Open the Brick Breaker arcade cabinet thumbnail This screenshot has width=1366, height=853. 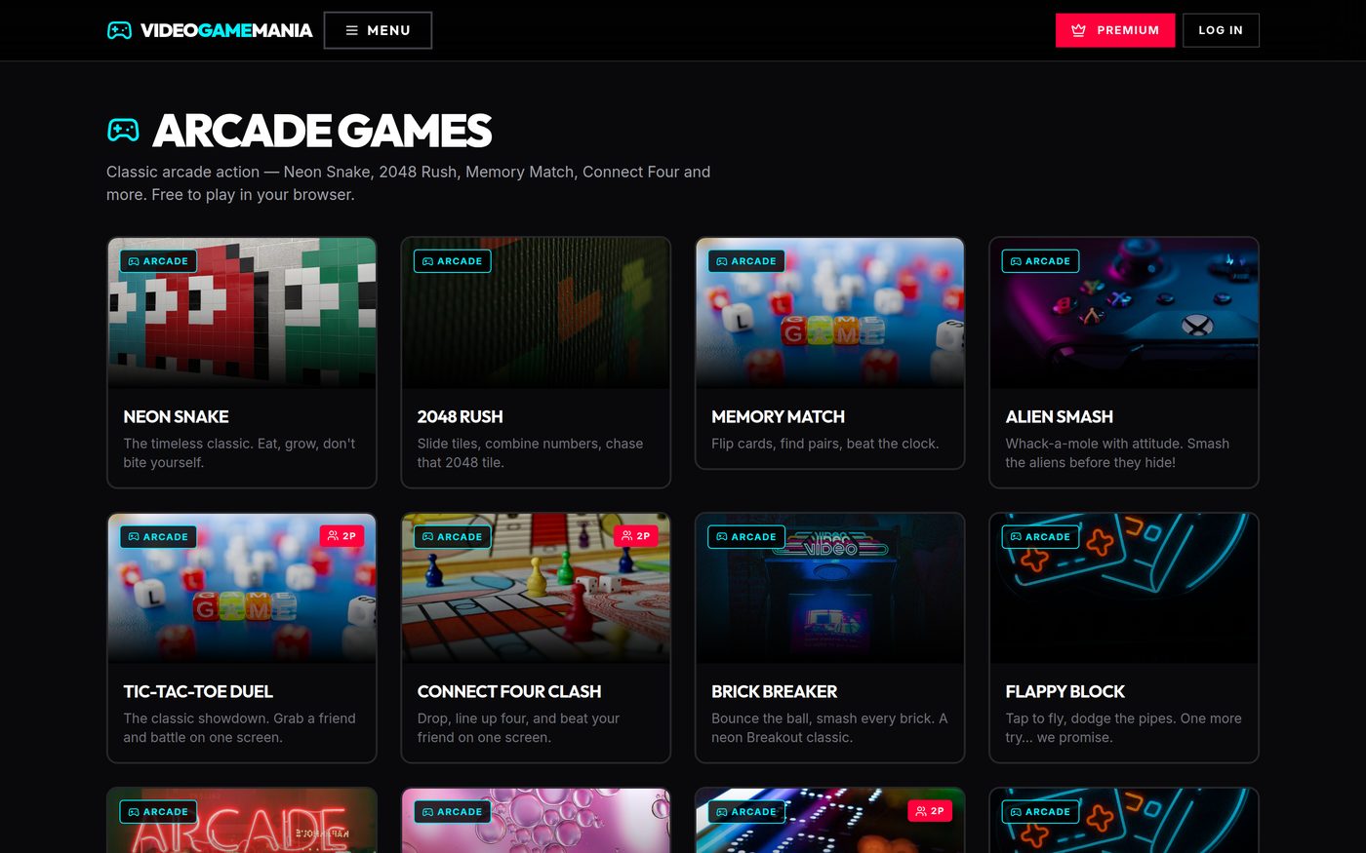[830, 589]
